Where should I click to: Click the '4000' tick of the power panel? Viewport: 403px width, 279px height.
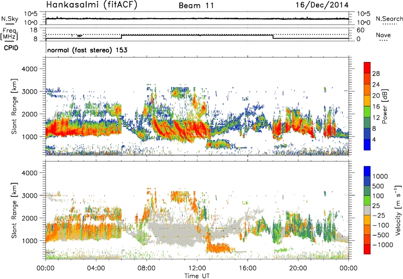click(x=29, y=69)
